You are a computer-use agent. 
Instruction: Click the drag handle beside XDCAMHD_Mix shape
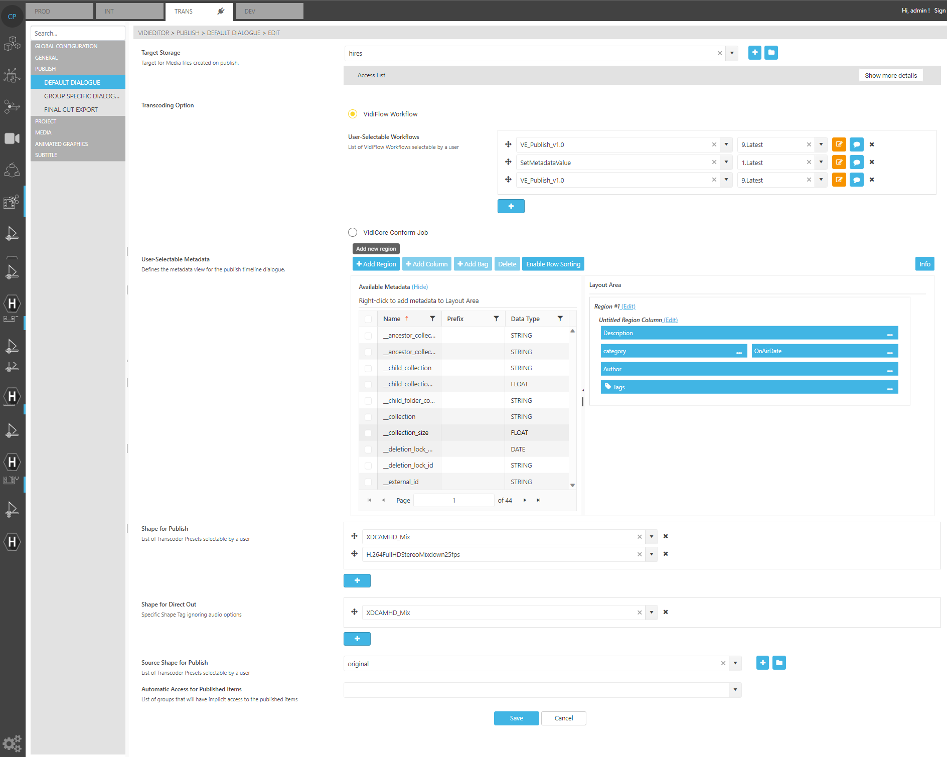click(354, 536)
